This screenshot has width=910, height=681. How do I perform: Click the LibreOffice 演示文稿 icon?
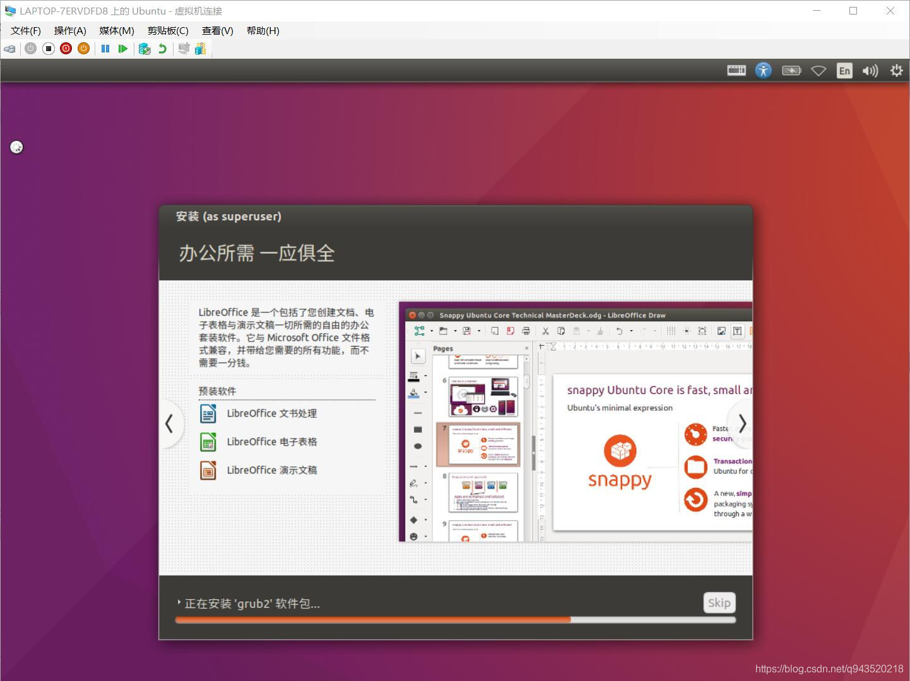point(208,470)
